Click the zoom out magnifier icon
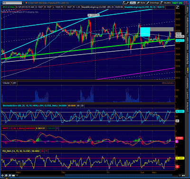The image size is (190, 179). click(9, 176)
